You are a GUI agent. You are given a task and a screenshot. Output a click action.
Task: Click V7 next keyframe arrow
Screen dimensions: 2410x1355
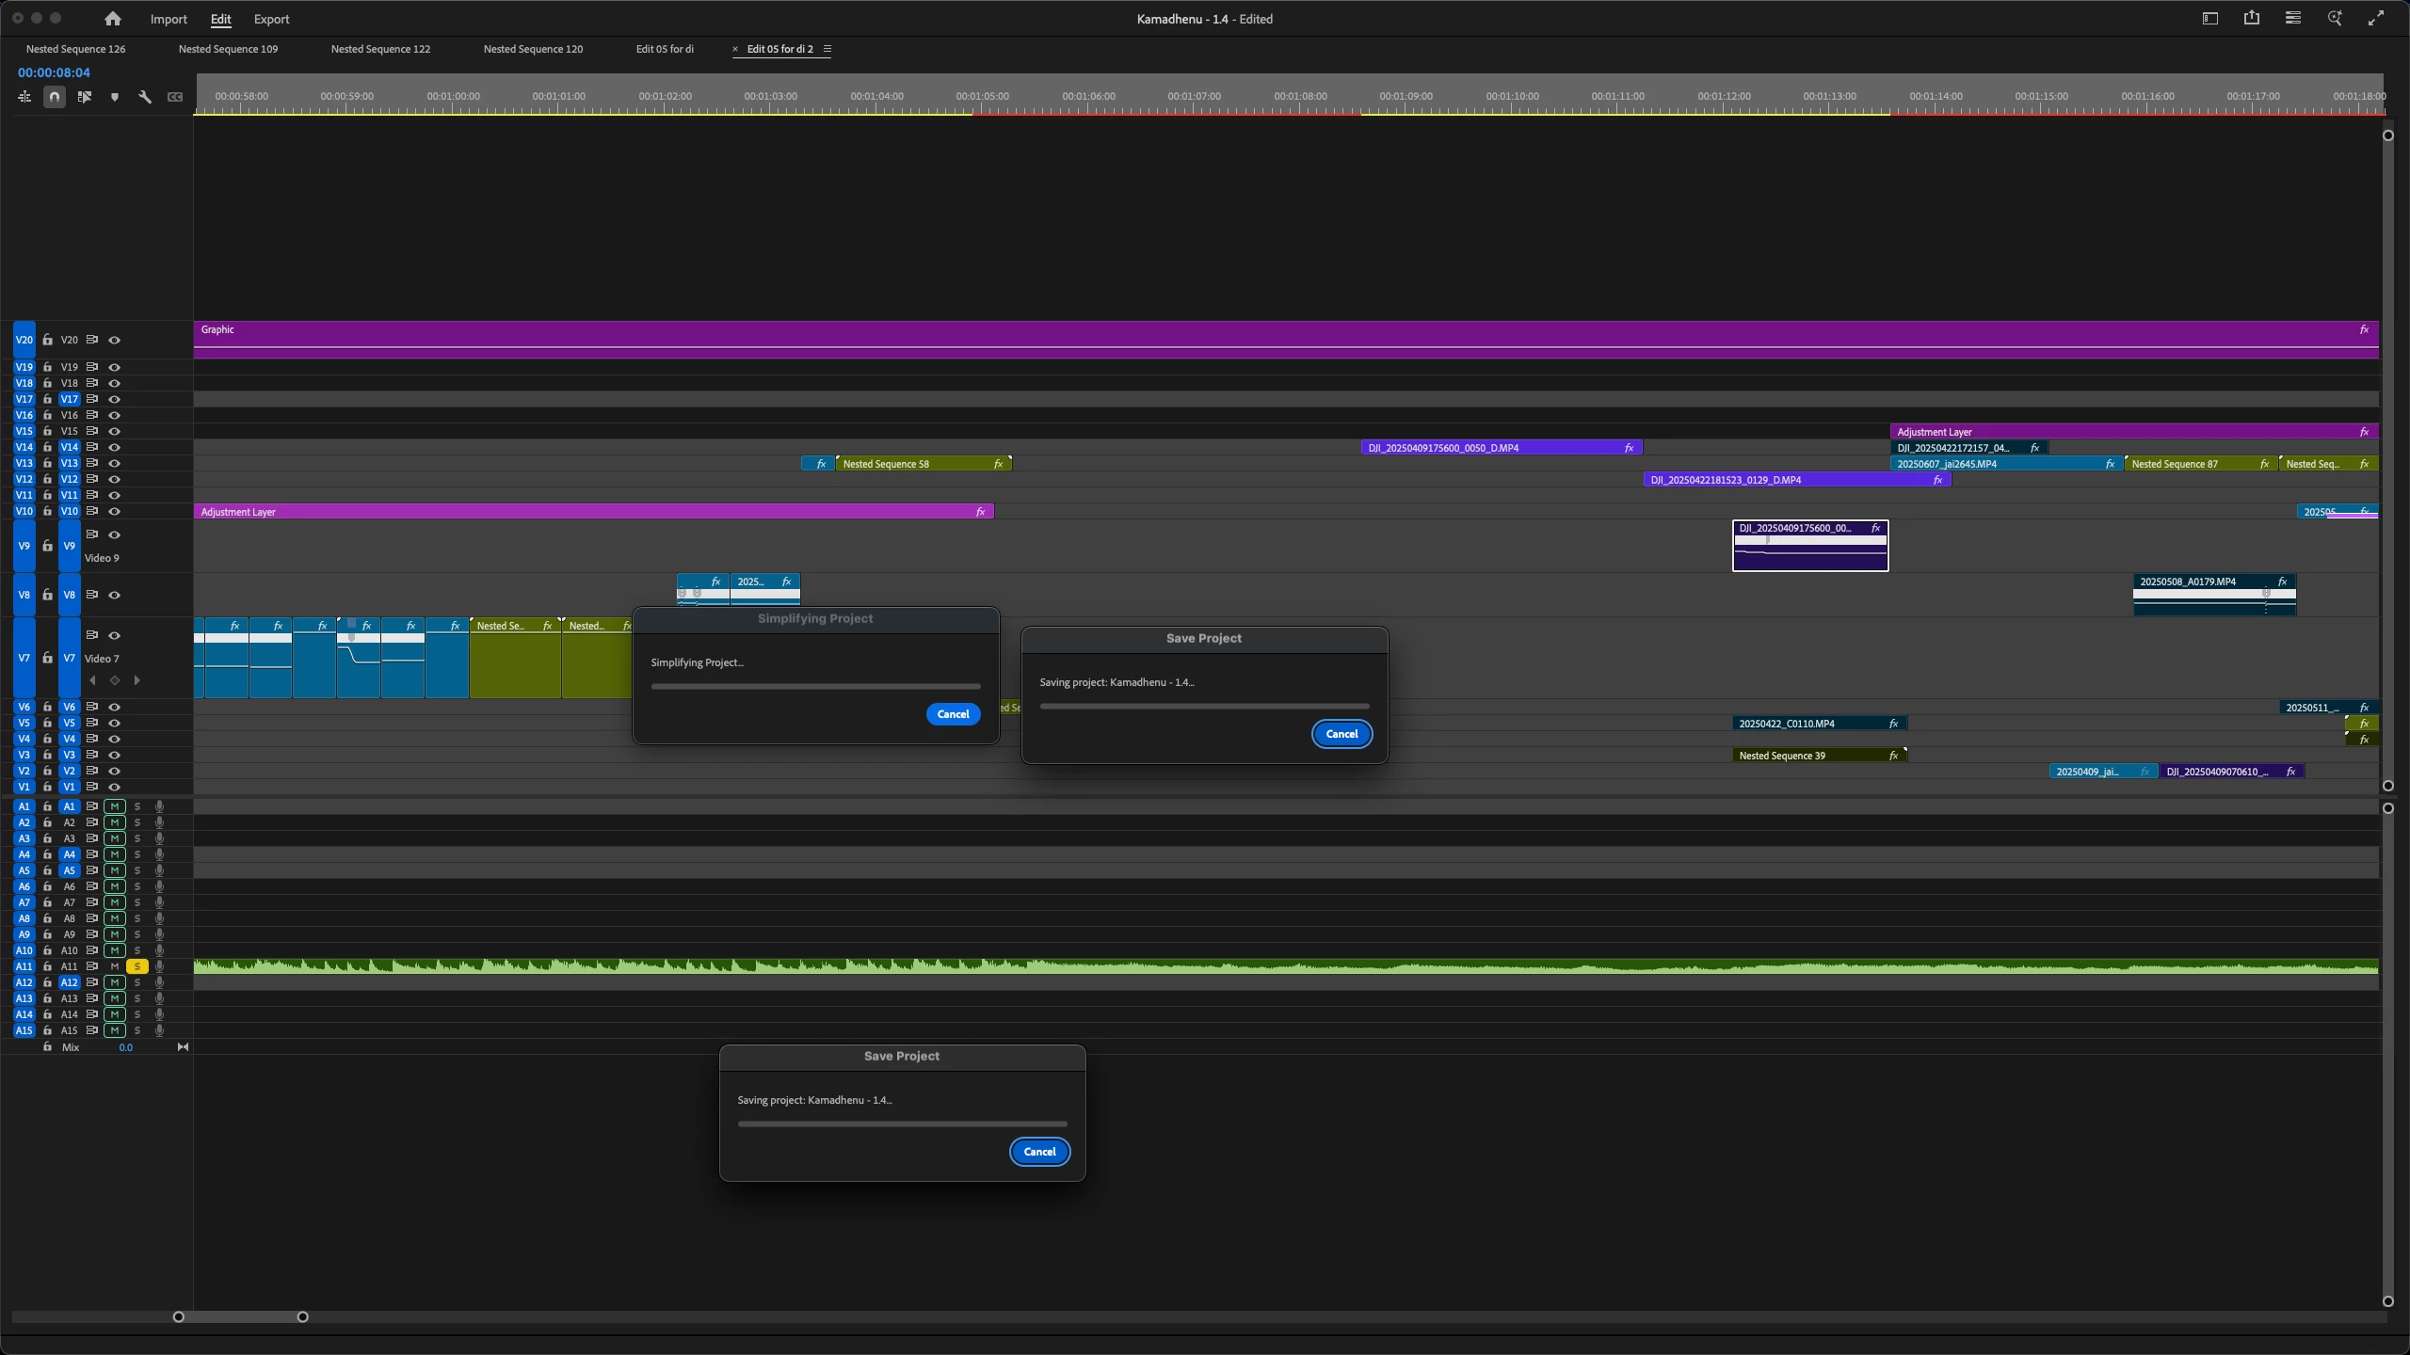coord(137,680)
